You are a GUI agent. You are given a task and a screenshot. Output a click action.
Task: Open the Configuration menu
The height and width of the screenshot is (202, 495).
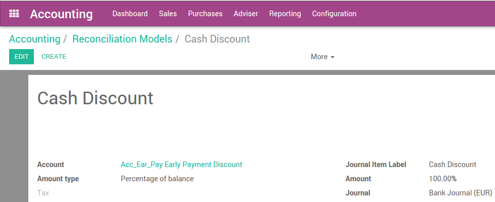point(335,14)
